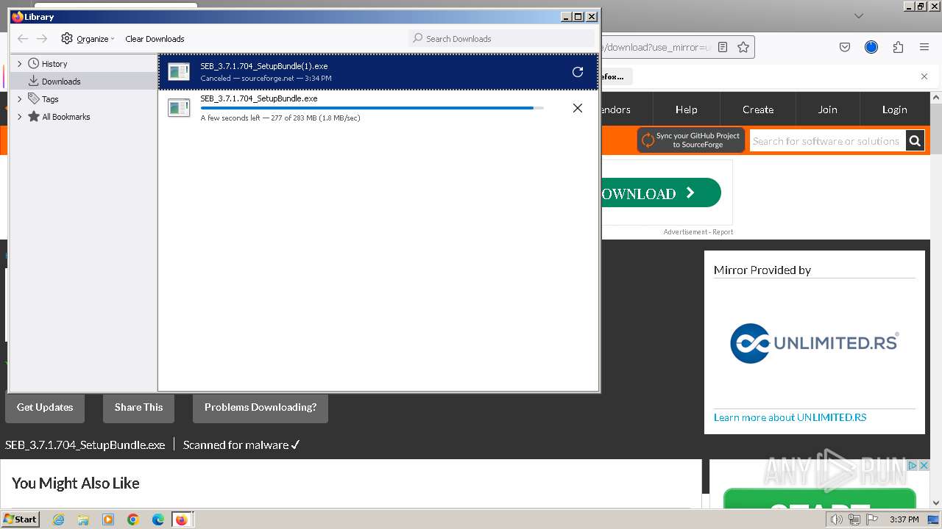Open Firefox extensions puzzle icon
The width and height of the screenshot is (942, 529).
tap(898, 47)
